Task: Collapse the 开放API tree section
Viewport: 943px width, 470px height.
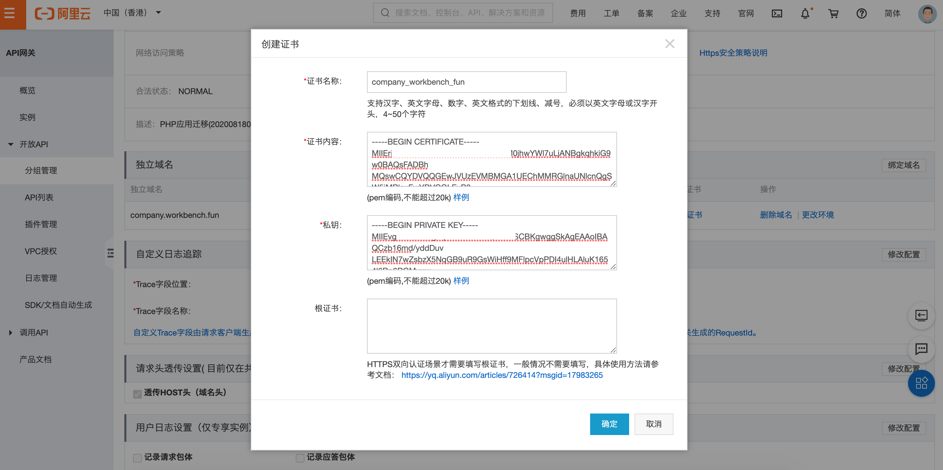Action: coord(11,144)
